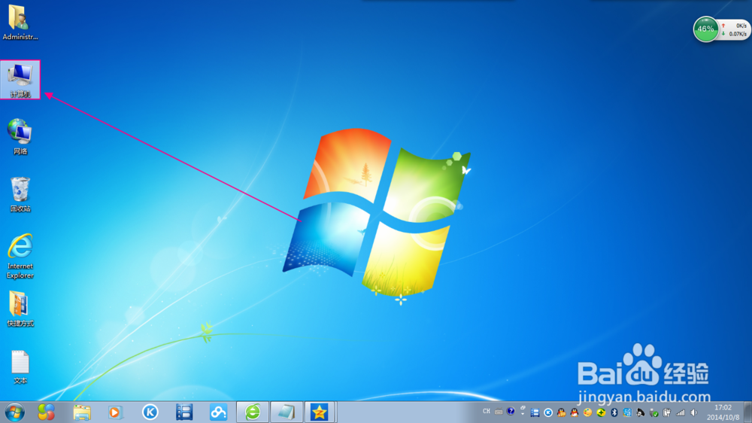Screen dimensions: 752x423
Task: Click the safely remove hardware tray icon
Action: (x=653, y=412)
